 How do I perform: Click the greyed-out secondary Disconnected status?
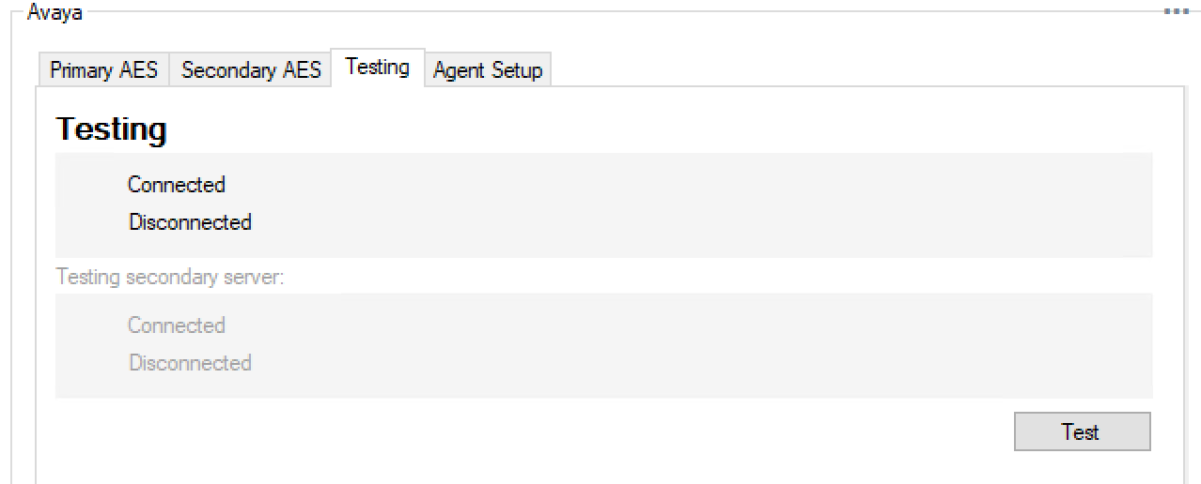(190, 363)
